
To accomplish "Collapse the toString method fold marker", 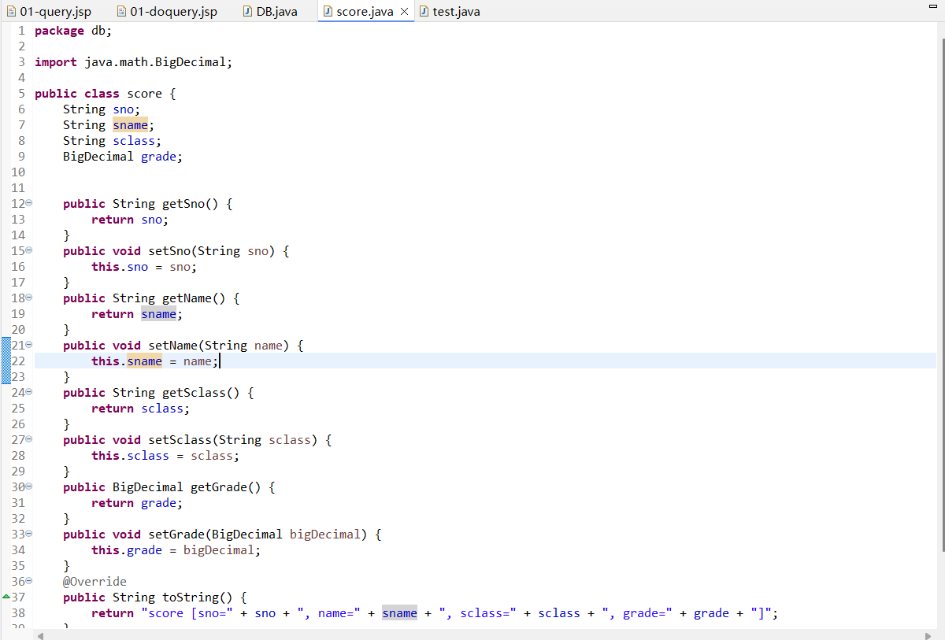I will (x=28, y=581).
